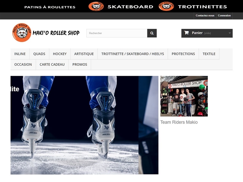Image resolution: width=243 pixels, height=182 pixels.
Task: Click the Maki'O Roller Shop lemur logo
Action: pos(22,33)
